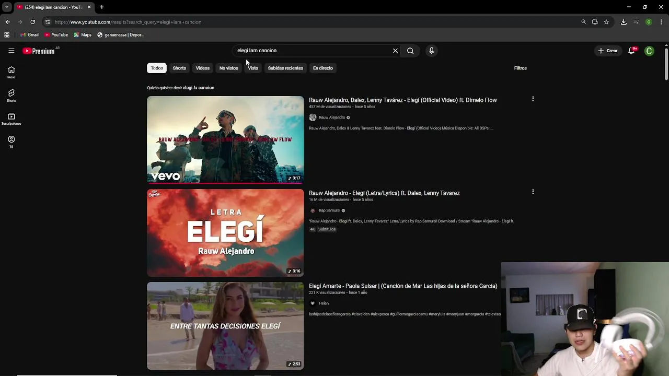Viewport: 669px width, 376px height.
Task: Open the tab search dropdown arrow
Action: coord(7,7)
